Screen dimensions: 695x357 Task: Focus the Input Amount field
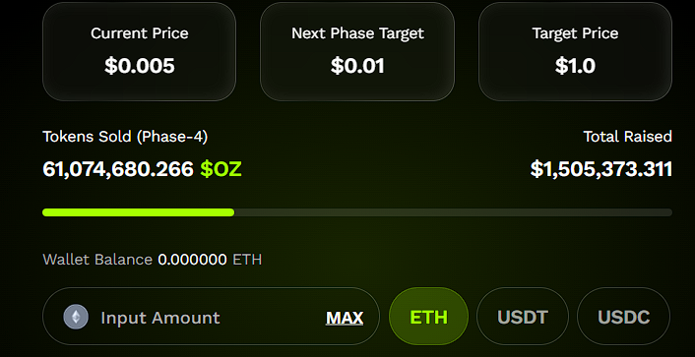(x=211, y=317)
